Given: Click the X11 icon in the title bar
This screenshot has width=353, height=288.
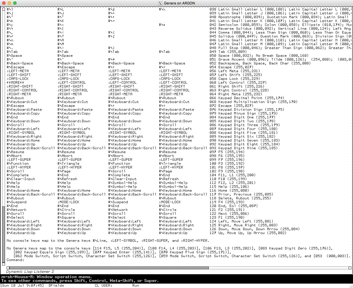Looking at the screenshot, I should 160,3.
